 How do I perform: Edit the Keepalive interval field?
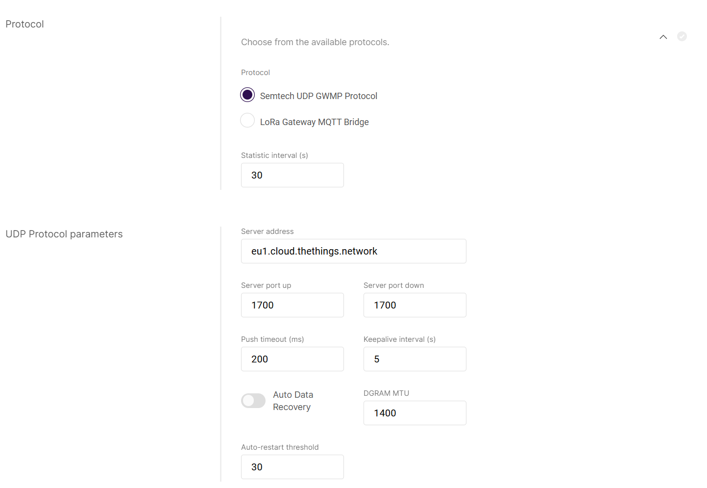click(415, 359)
